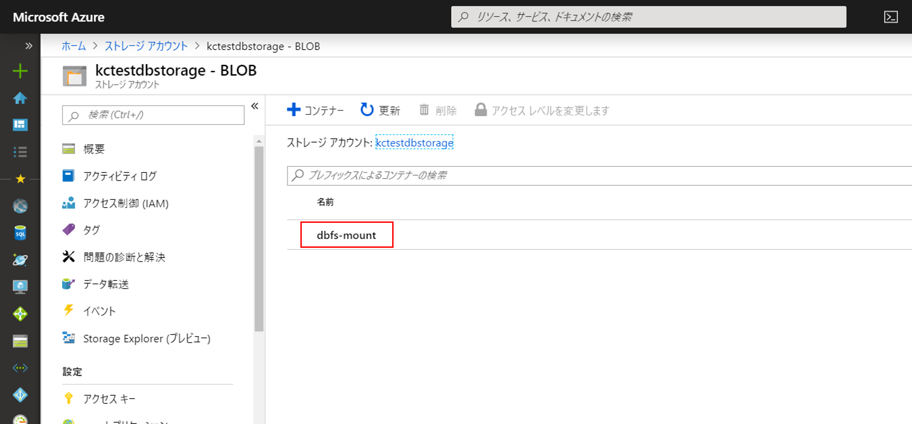Open Cloud Shell from the top bar
Screen dimensions: 912x424
click(x=892, y=16)
